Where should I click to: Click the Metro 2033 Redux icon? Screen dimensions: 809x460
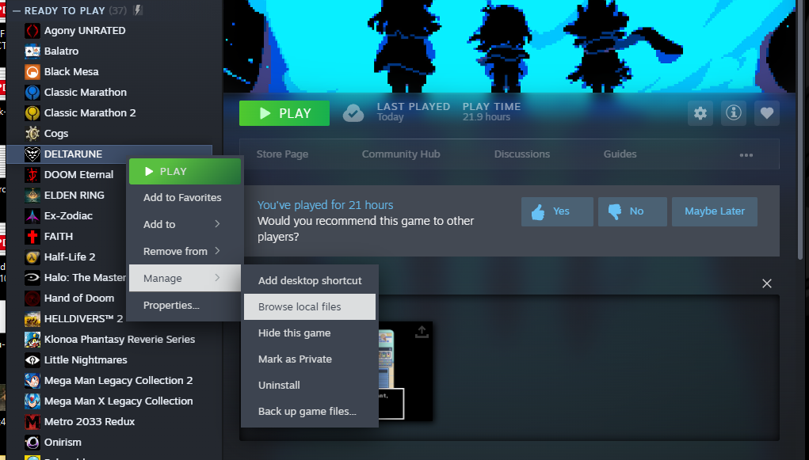[x=32, y=422]
